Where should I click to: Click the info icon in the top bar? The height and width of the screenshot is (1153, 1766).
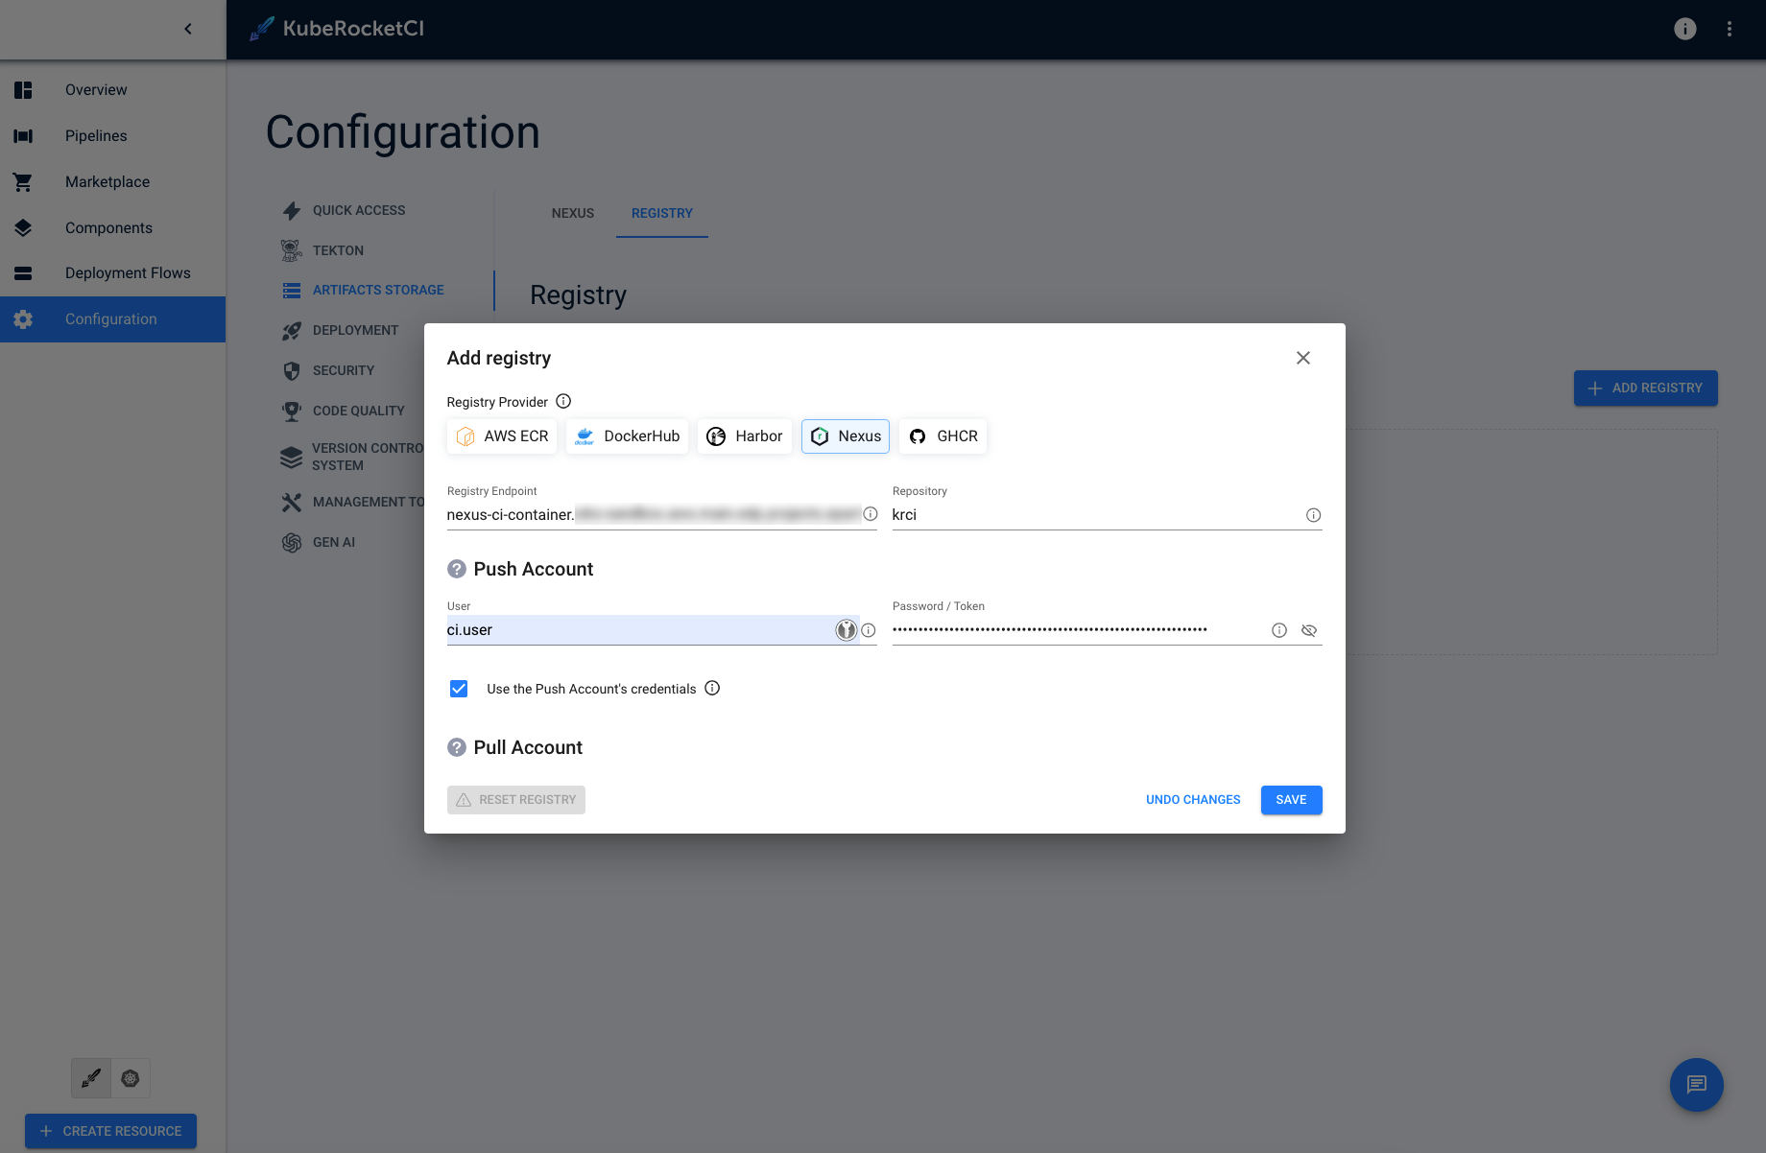coord(1684,29)
